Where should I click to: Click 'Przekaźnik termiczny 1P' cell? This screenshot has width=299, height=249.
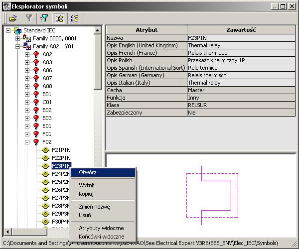pyautogui.click(x=241, y=60)
